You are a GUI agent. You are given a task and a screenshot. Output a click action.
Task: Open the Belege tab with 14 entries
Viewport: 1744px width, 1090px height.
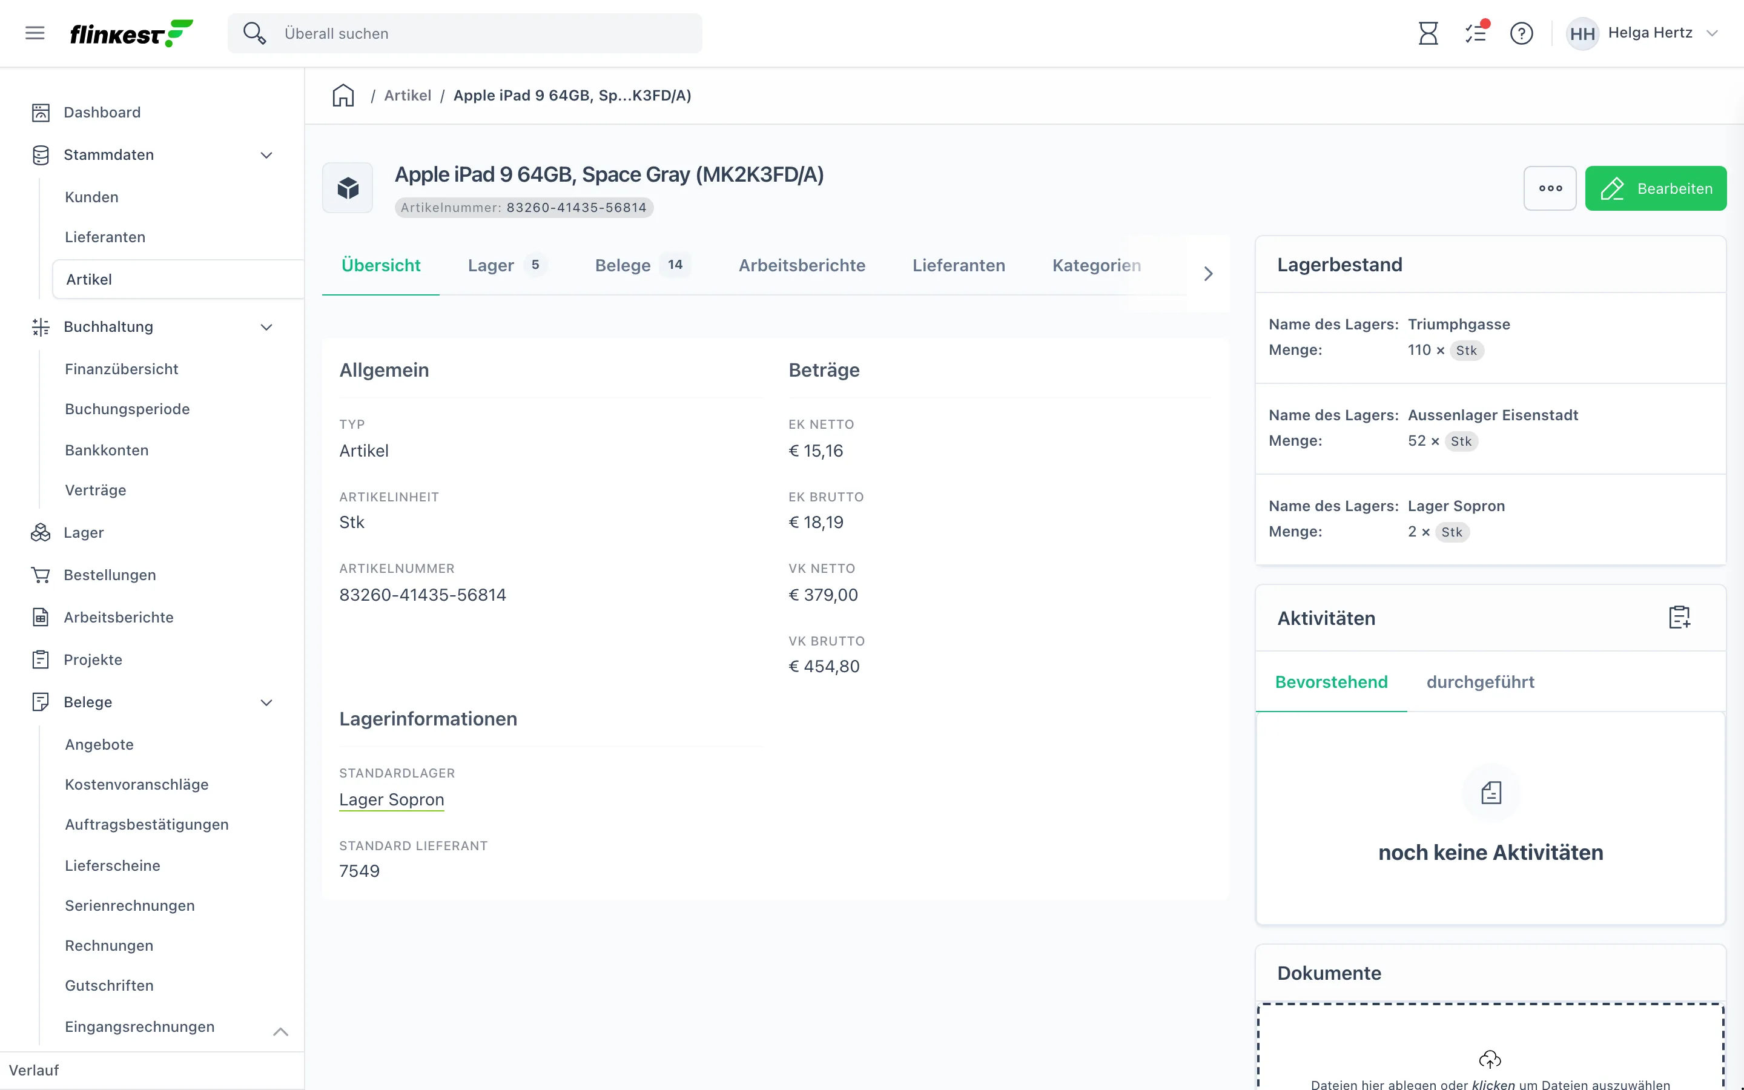pyautogui.click(x=643, y=265)
